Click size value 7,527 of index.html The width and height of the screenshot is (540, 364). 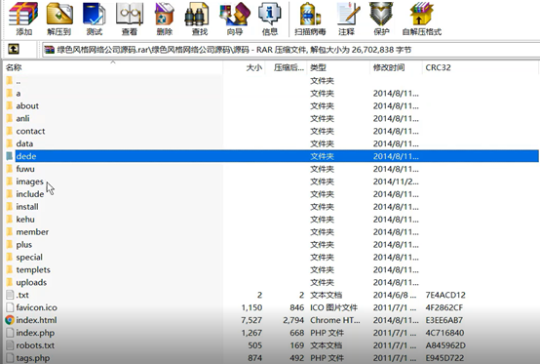click(251, 320)
